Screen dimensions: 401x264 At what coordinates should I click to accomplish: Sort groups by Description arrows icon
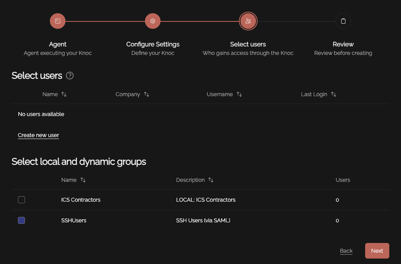coord(211,180)
